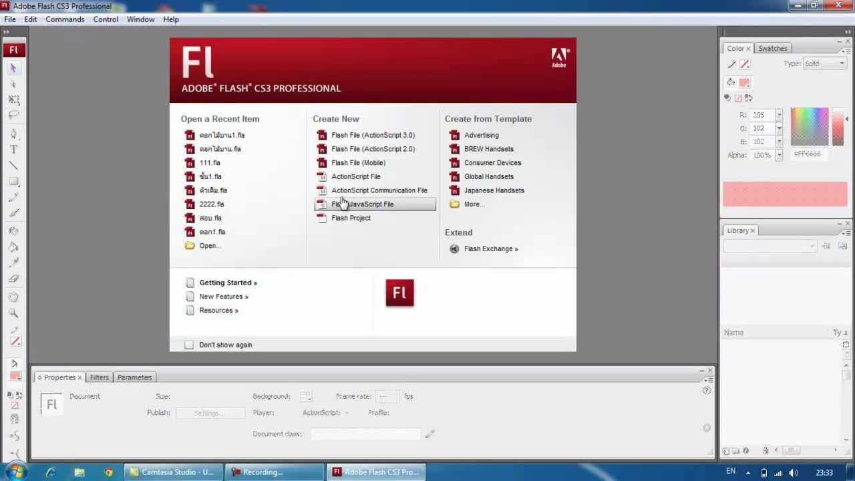
Task: Open the Library document dropdown
Action: coord(769,246)
